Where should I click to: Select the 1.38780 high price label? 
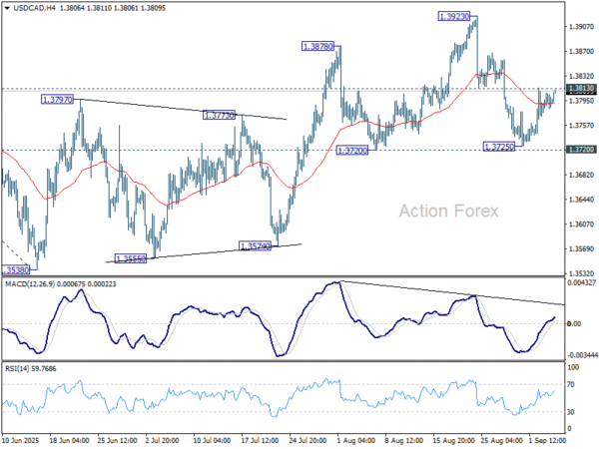coord(317,47)
